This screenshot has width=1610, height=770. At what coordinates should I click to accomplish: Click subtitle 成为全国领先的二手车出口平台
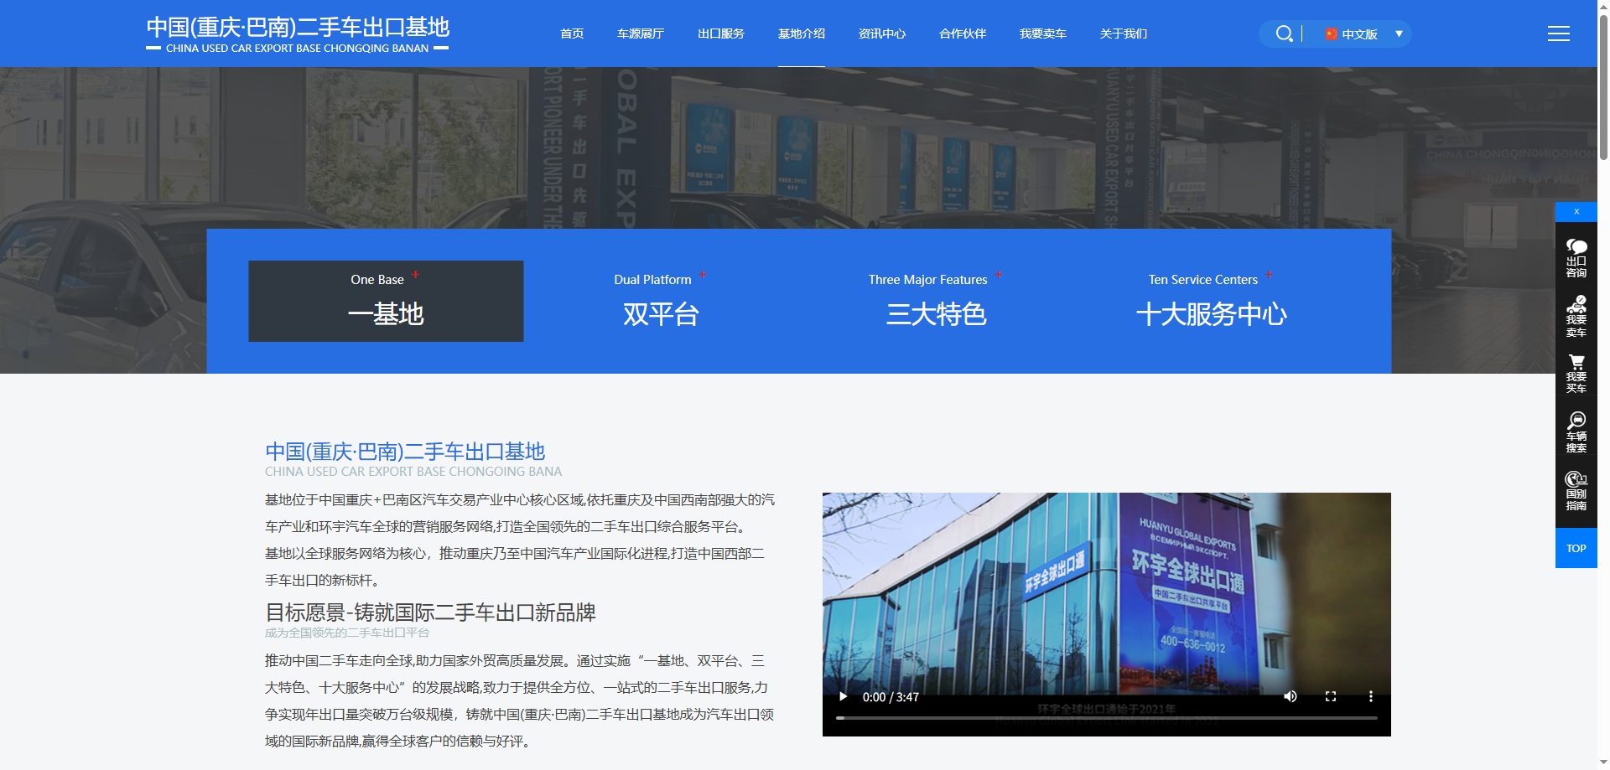tap(347, 633)
